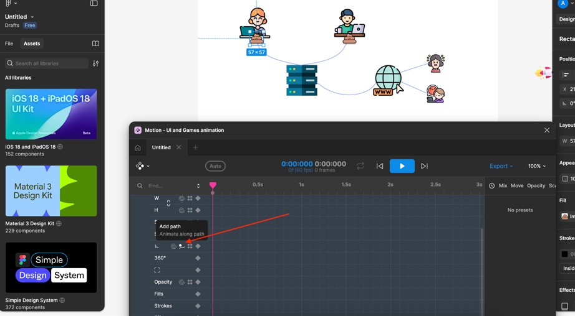Click the globe icon beside Material 3 Design Kit
This screenshot has height=316, width=575.
[x=59, y=223]
